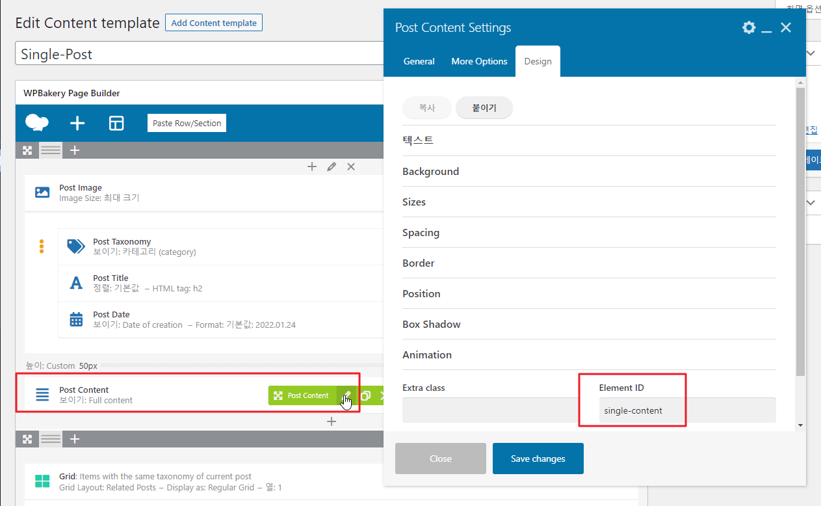
Task: Click Image Size: 최대 크기 text
Action: coord(99,198)
